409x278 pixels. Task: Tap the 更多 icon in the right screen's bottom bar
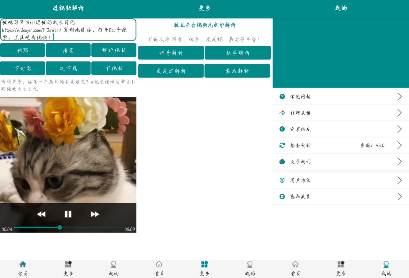[341, 264]
